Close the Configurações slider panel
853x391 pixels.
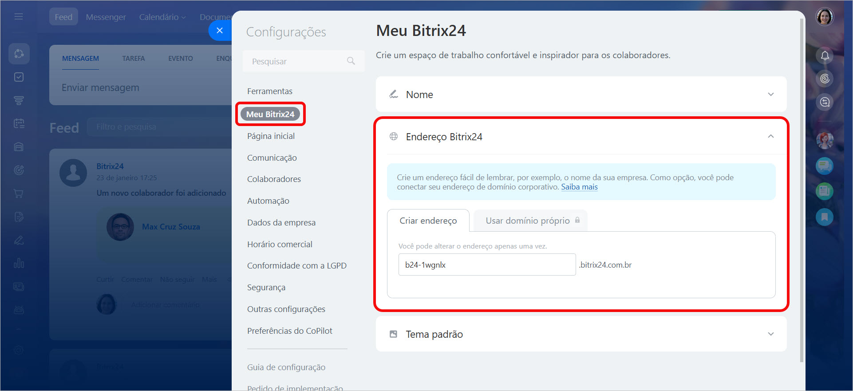(220, 30)
